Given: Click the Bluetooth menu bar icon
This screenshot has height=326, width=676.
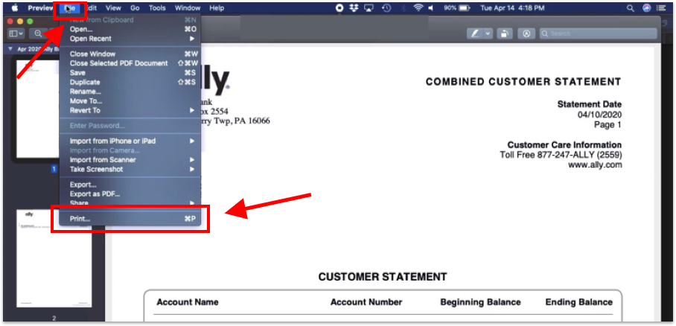Looking at the screenshot, I should click(404, 7).
